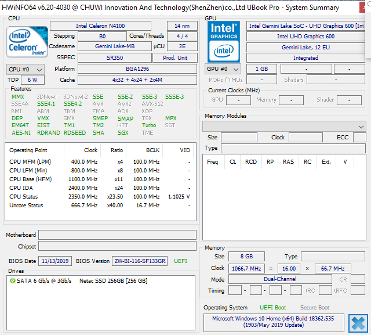
Task: Click the MMX feature label
Action: (18, 96)
